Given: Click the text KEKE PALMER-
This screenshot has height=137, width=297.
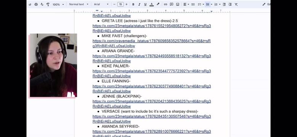Looking at the screenshot, I should (116, 66).
